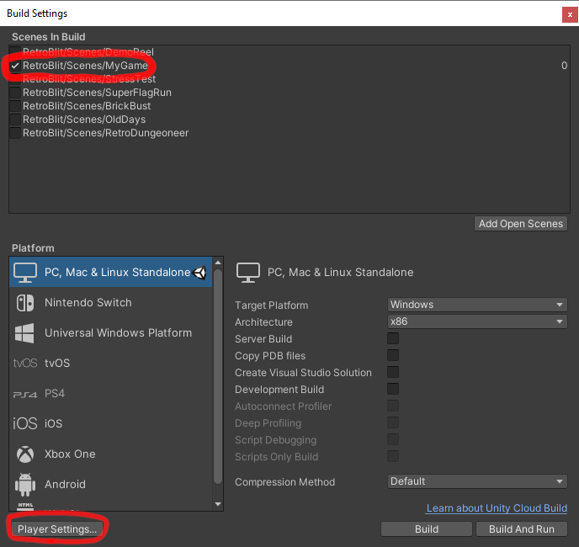
Task: Click the Scripts Only Build label
Action: click(x=276, y=457)
